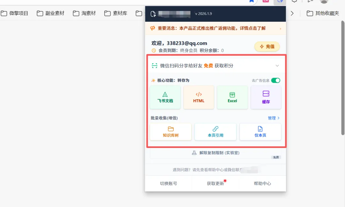
Task: Open the 素材库 bookmark folder
Action: point(116,13)
